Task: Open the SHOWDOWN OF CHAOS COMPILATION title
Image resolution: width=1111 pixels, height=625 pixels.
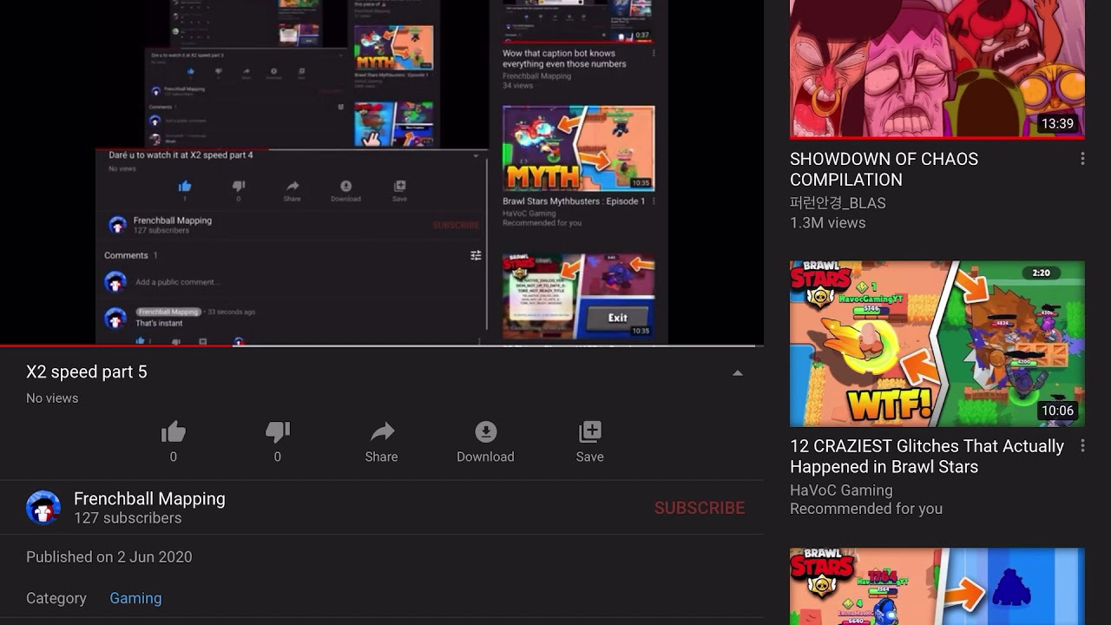Action: pyautogui.click(x=884, y=169)
